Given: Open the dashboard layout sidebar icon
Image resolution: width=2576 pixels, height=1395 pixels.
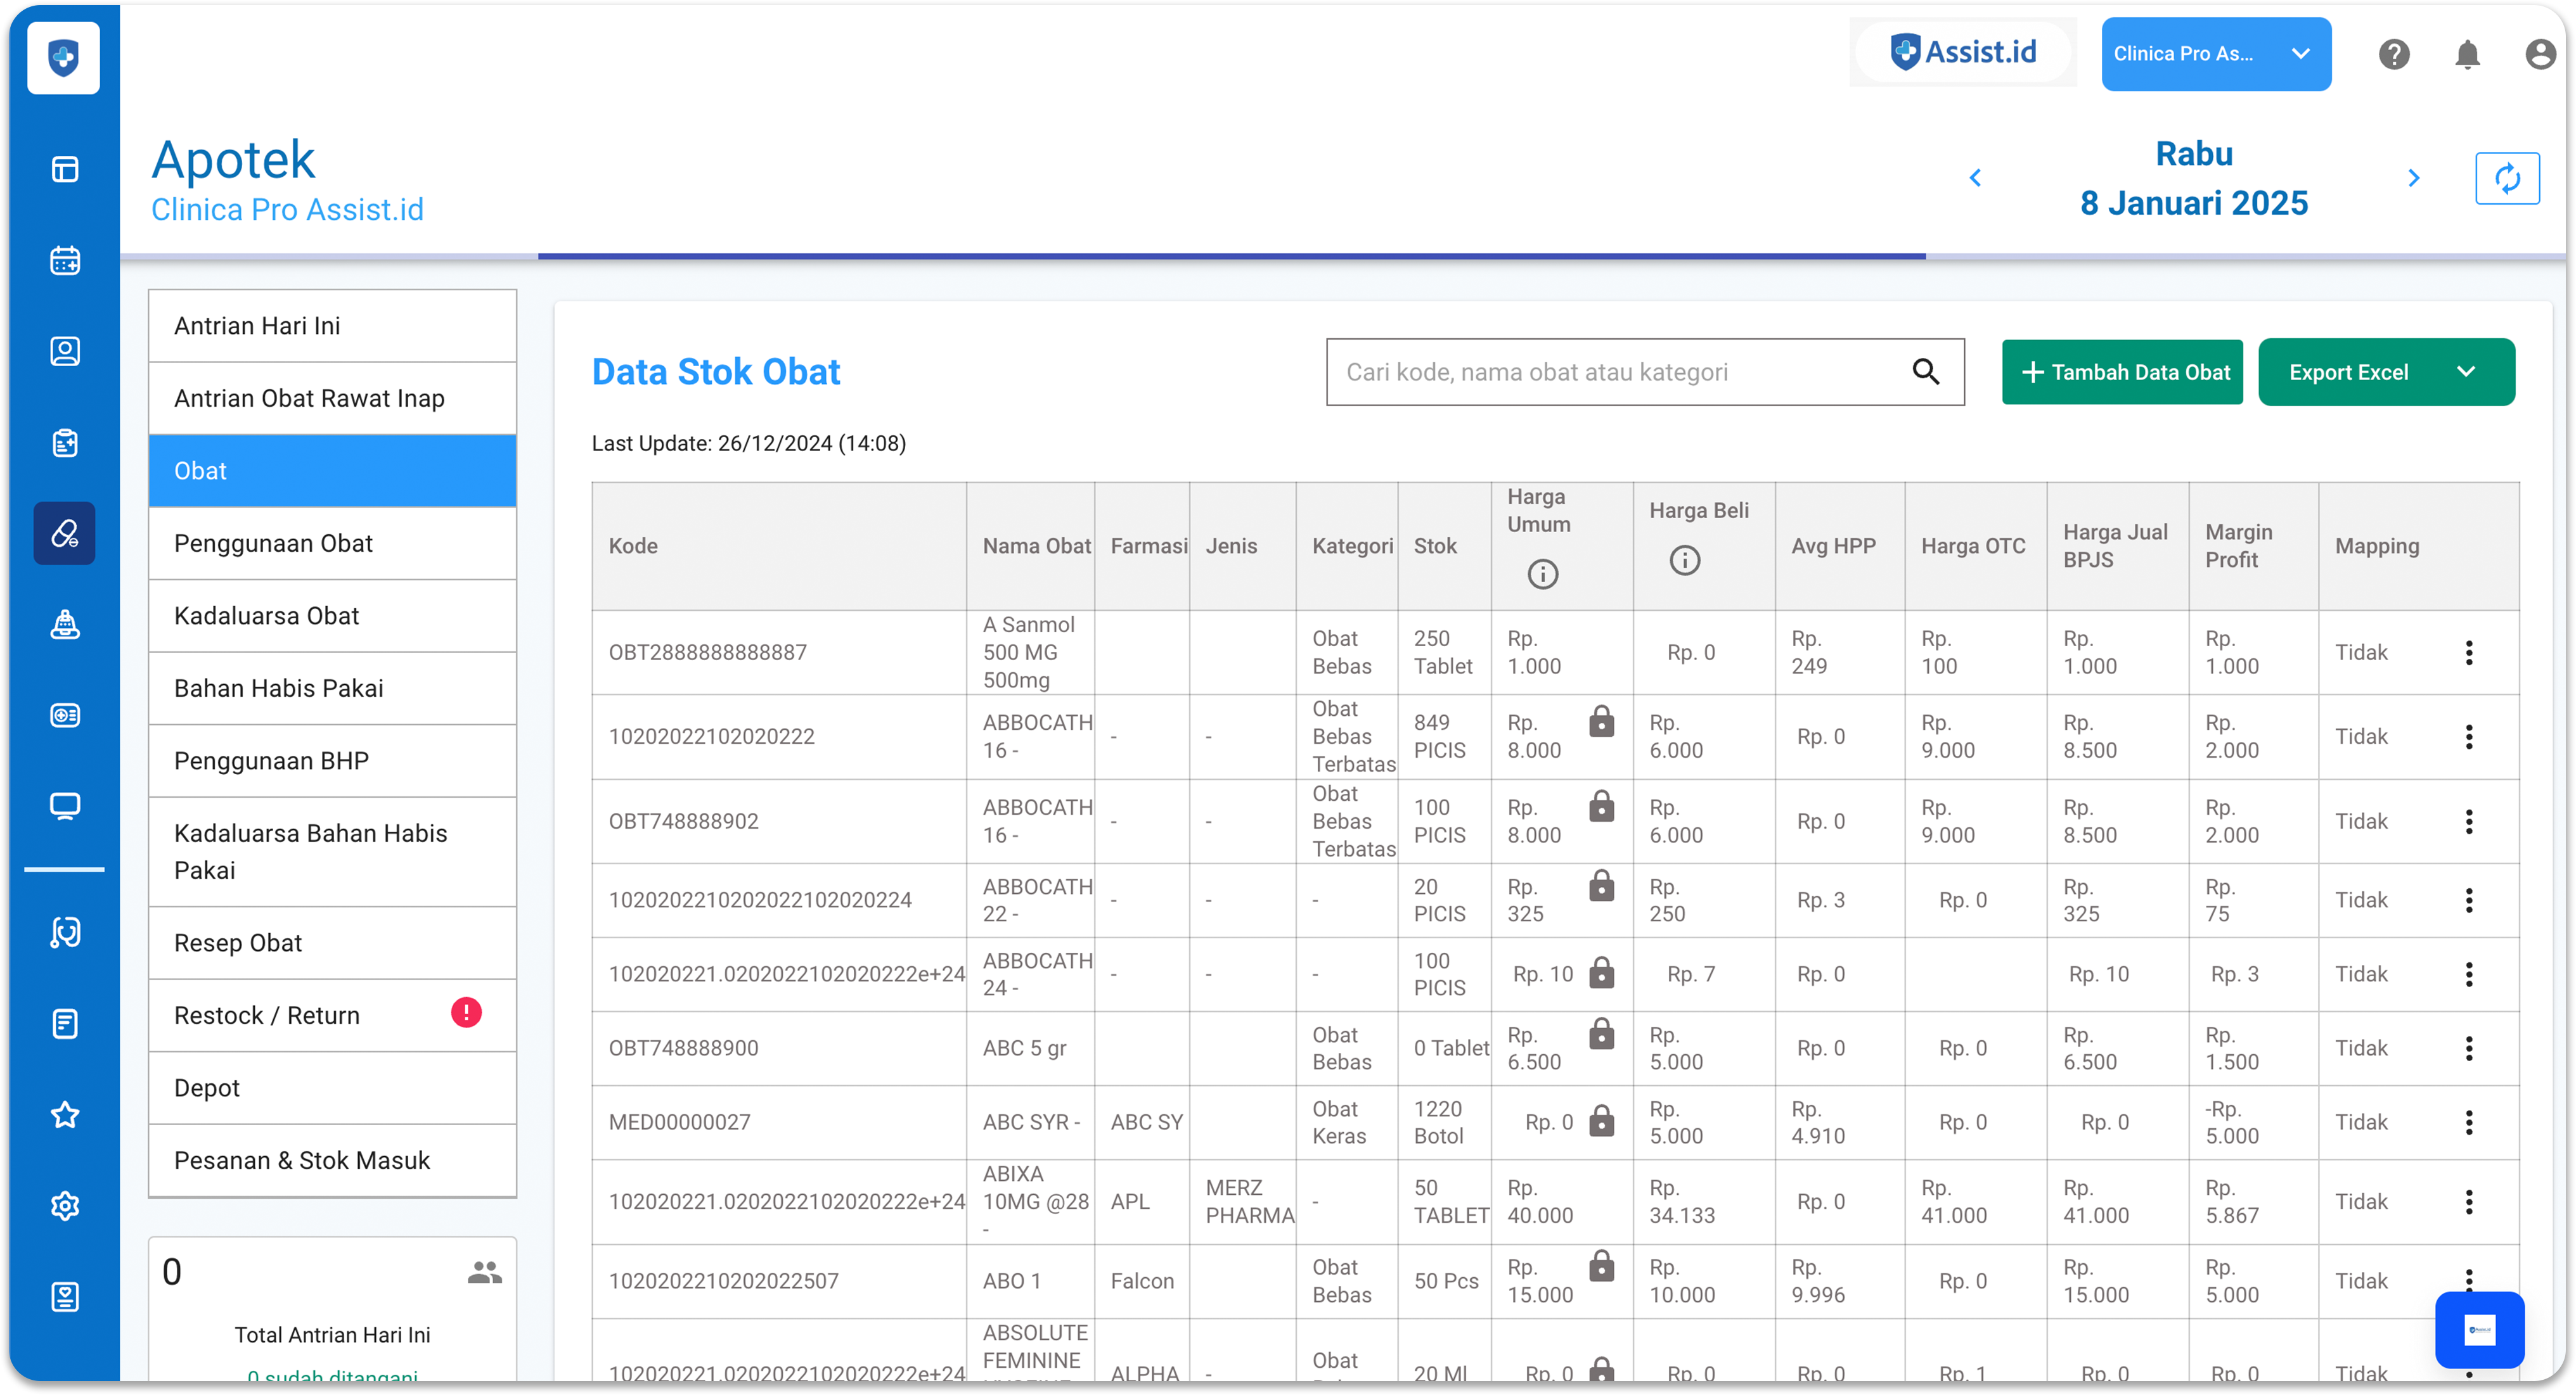Looking at the screenshot, I should point(65,170).
